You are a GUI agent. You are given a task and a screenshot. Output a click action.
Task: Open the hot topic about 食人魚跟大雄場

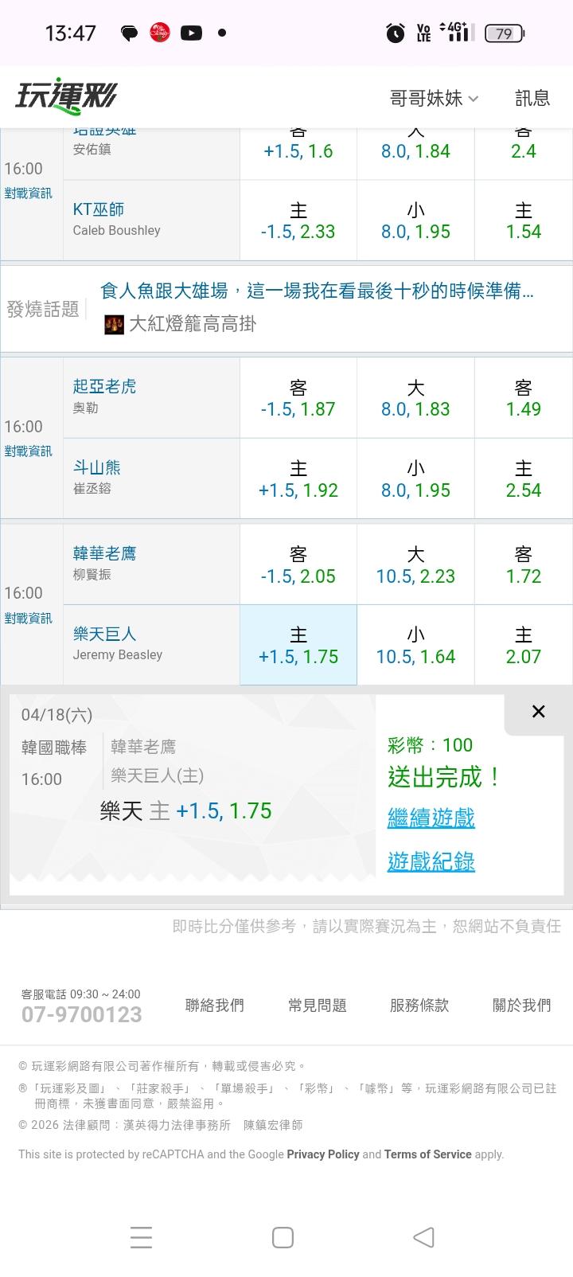tap(317, 291)
